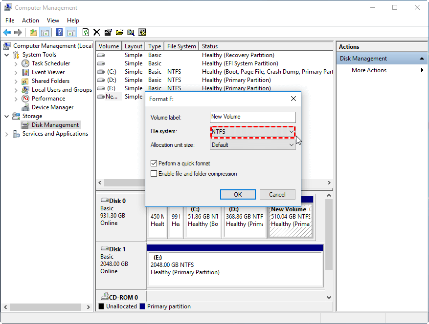The image size is (429, 324).
Task: Edit the Volume label field
Action: 252,117
